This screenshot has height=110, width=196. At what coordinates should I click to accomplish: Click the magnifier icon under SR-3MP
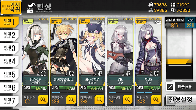[x=99, y=99]
